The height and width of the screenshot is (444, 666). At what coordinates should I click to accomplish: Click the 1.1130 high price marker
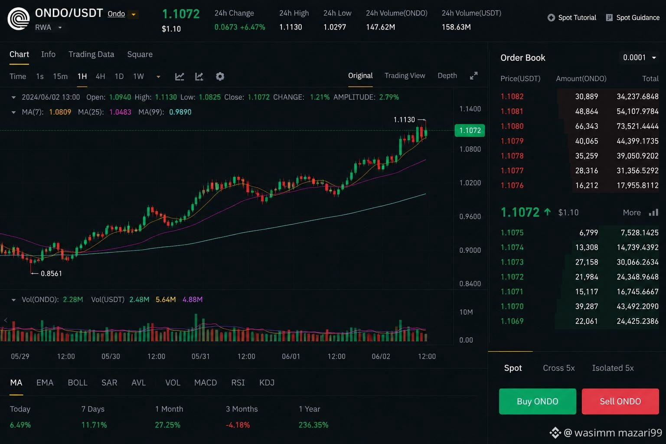click(404, 120)
